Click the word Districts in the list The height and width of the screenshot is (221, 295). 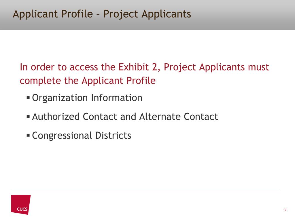pos(113,136)
